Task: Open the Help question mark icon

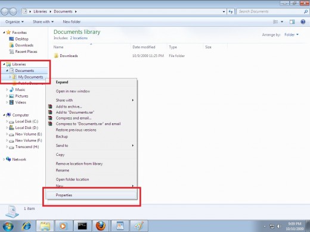Action: point(303,22)
